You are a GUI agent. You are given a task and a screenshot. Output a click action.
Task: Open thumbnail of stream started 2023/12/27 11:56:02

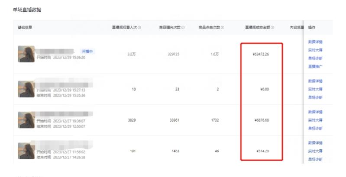[x=26, y=151]
